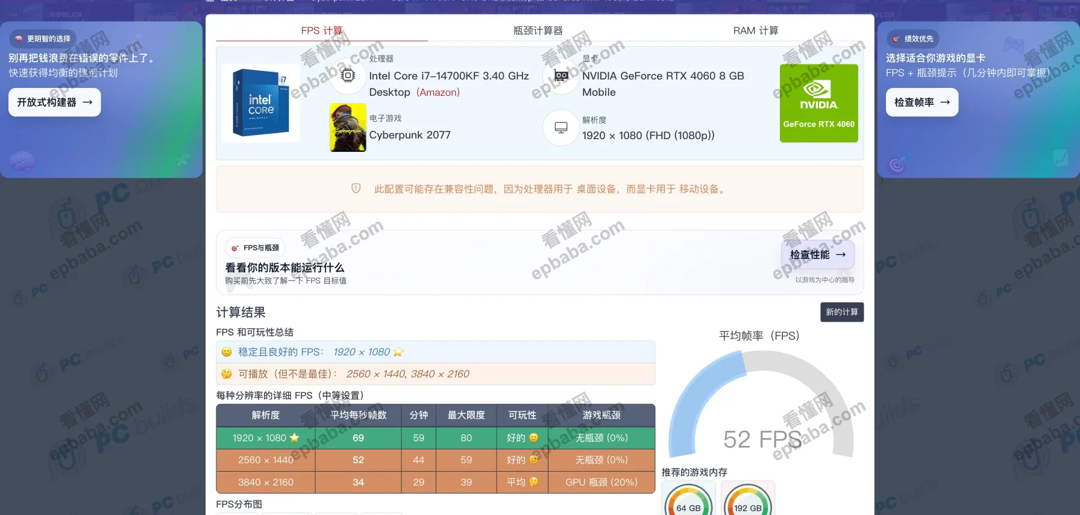Select the Cyberpunk 2077 game name
This screenshot has width=1080, height=515.
410,135
